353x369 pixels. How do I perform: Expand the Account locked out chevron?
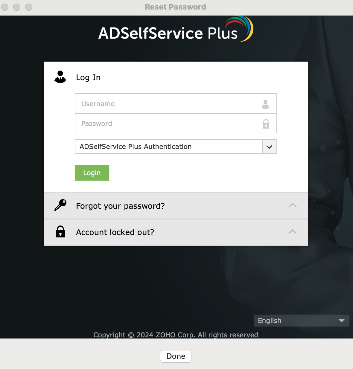pos(293,232)
